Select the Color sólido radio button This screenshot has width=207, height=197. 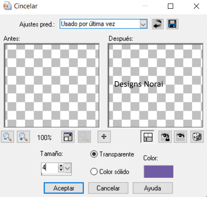click(x=94, y=172)
